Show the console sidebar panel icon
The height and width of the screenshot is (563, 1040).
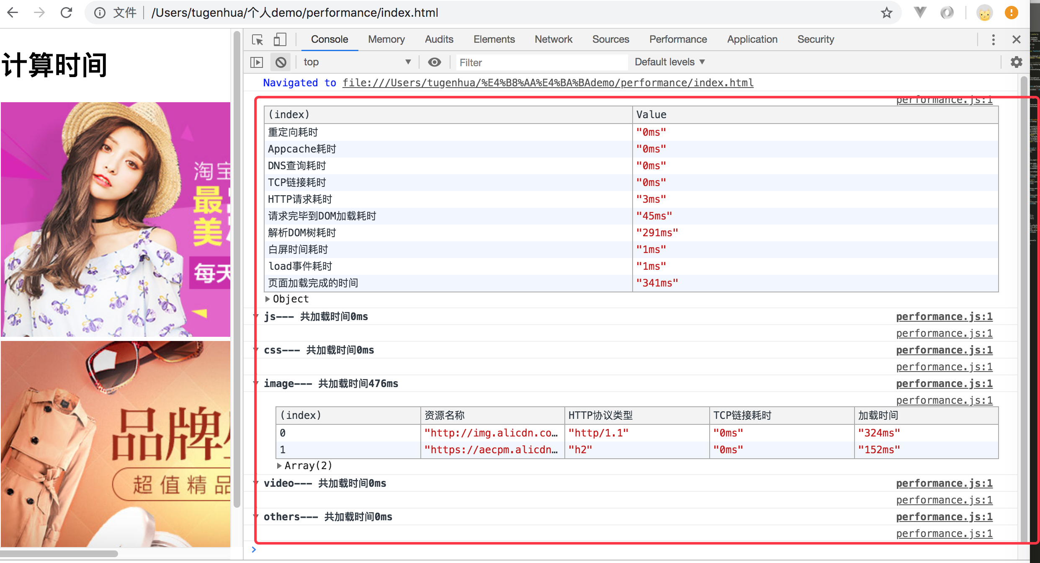[257, 62]
